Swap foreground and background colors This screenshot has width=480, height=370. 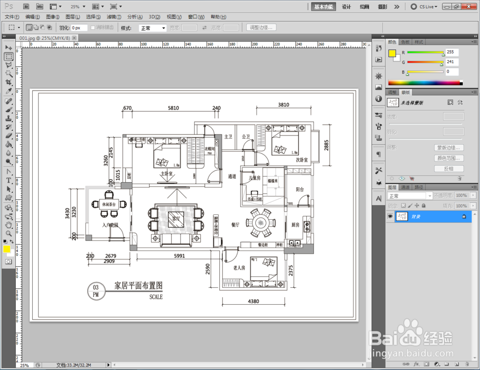coord(12,242)
